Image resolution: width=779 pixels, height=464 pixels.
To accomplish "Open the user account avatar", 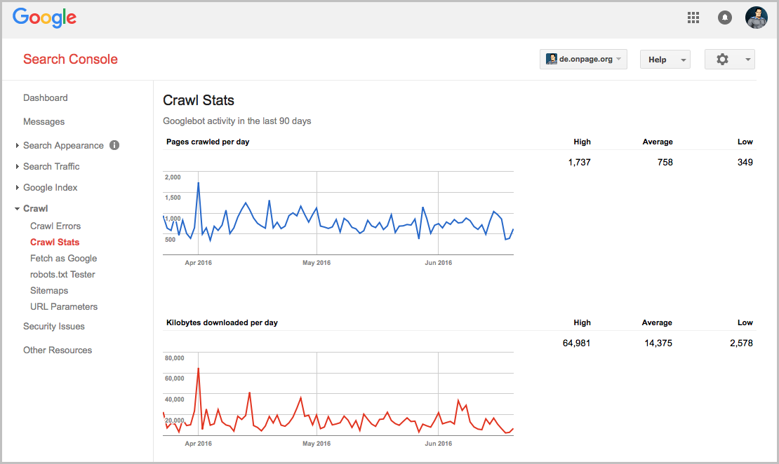I will [756, 18].
